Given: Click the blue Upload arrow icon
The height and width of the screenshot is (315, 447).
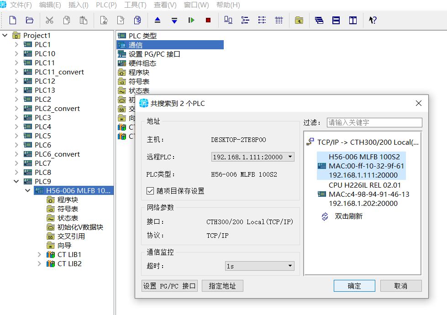Looking at the screenshot, I should click(x=158, y=20).
